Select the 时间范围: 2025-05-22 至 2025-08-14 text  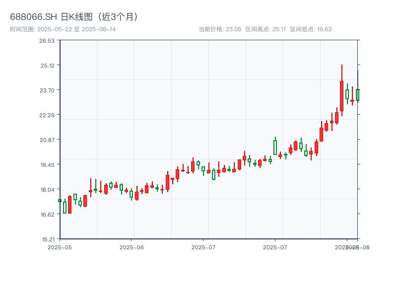[63, 29]
